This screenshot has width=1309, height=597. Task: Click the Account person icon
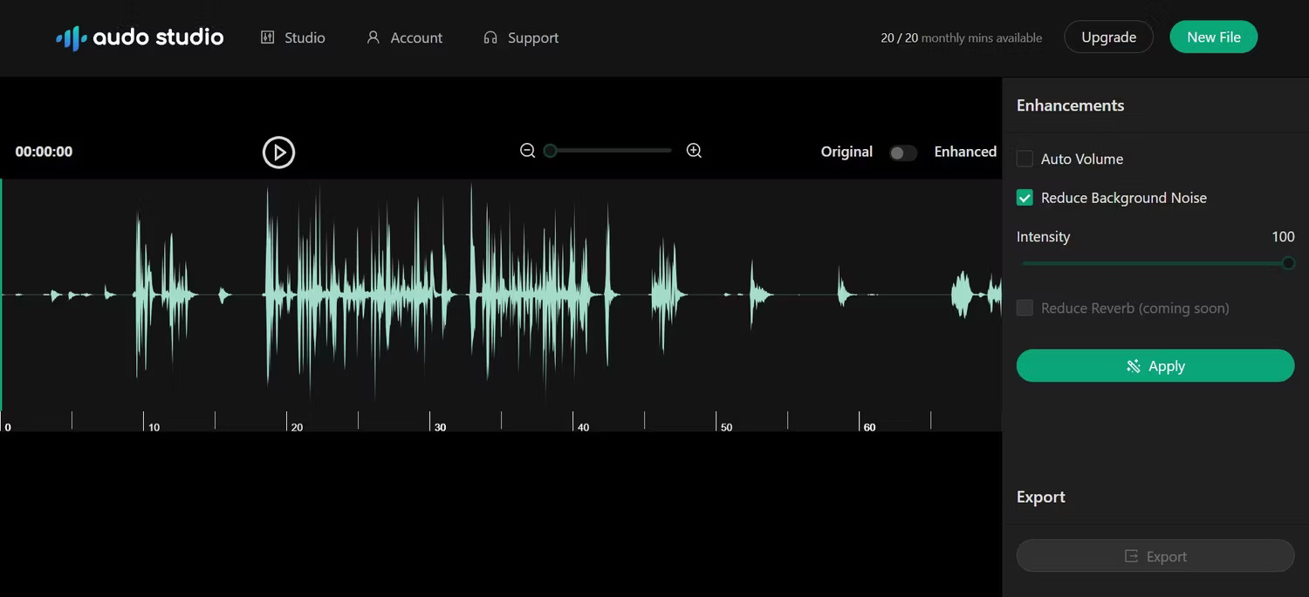click(373, 37)
